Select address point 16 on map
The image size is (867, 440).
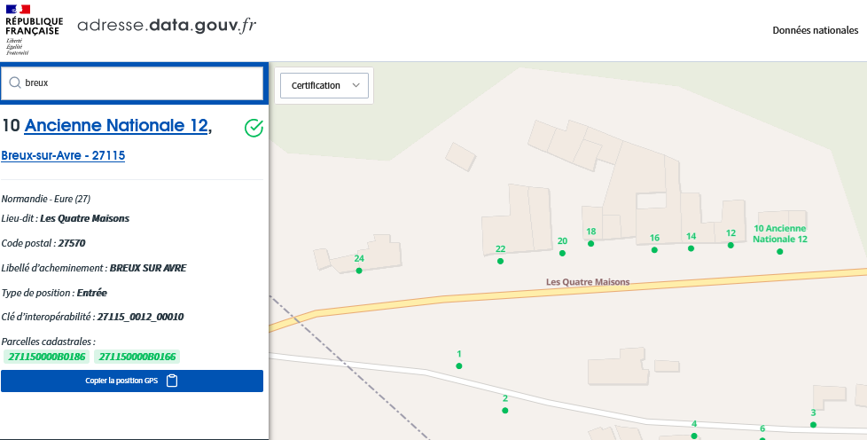click(654, 249)
